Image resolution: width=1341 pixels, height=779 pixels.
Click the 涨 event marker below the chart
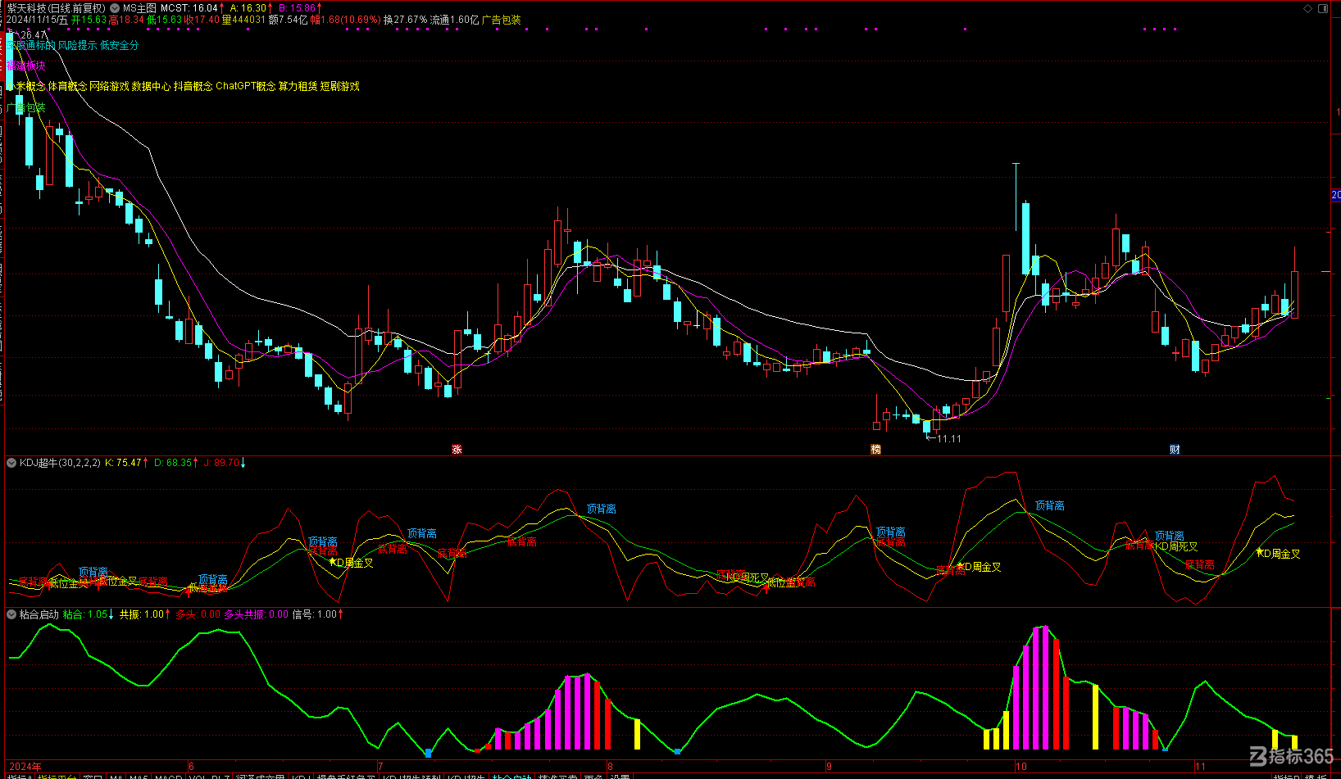(457, 450)
